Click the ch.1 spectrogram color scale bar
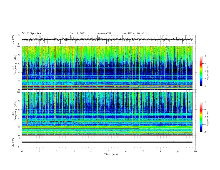The height and width of the screenshot is (170, 220). point(201,71)
